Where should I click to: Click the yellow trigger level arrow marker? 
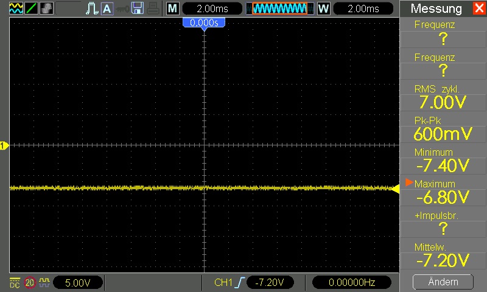point(395,189)
